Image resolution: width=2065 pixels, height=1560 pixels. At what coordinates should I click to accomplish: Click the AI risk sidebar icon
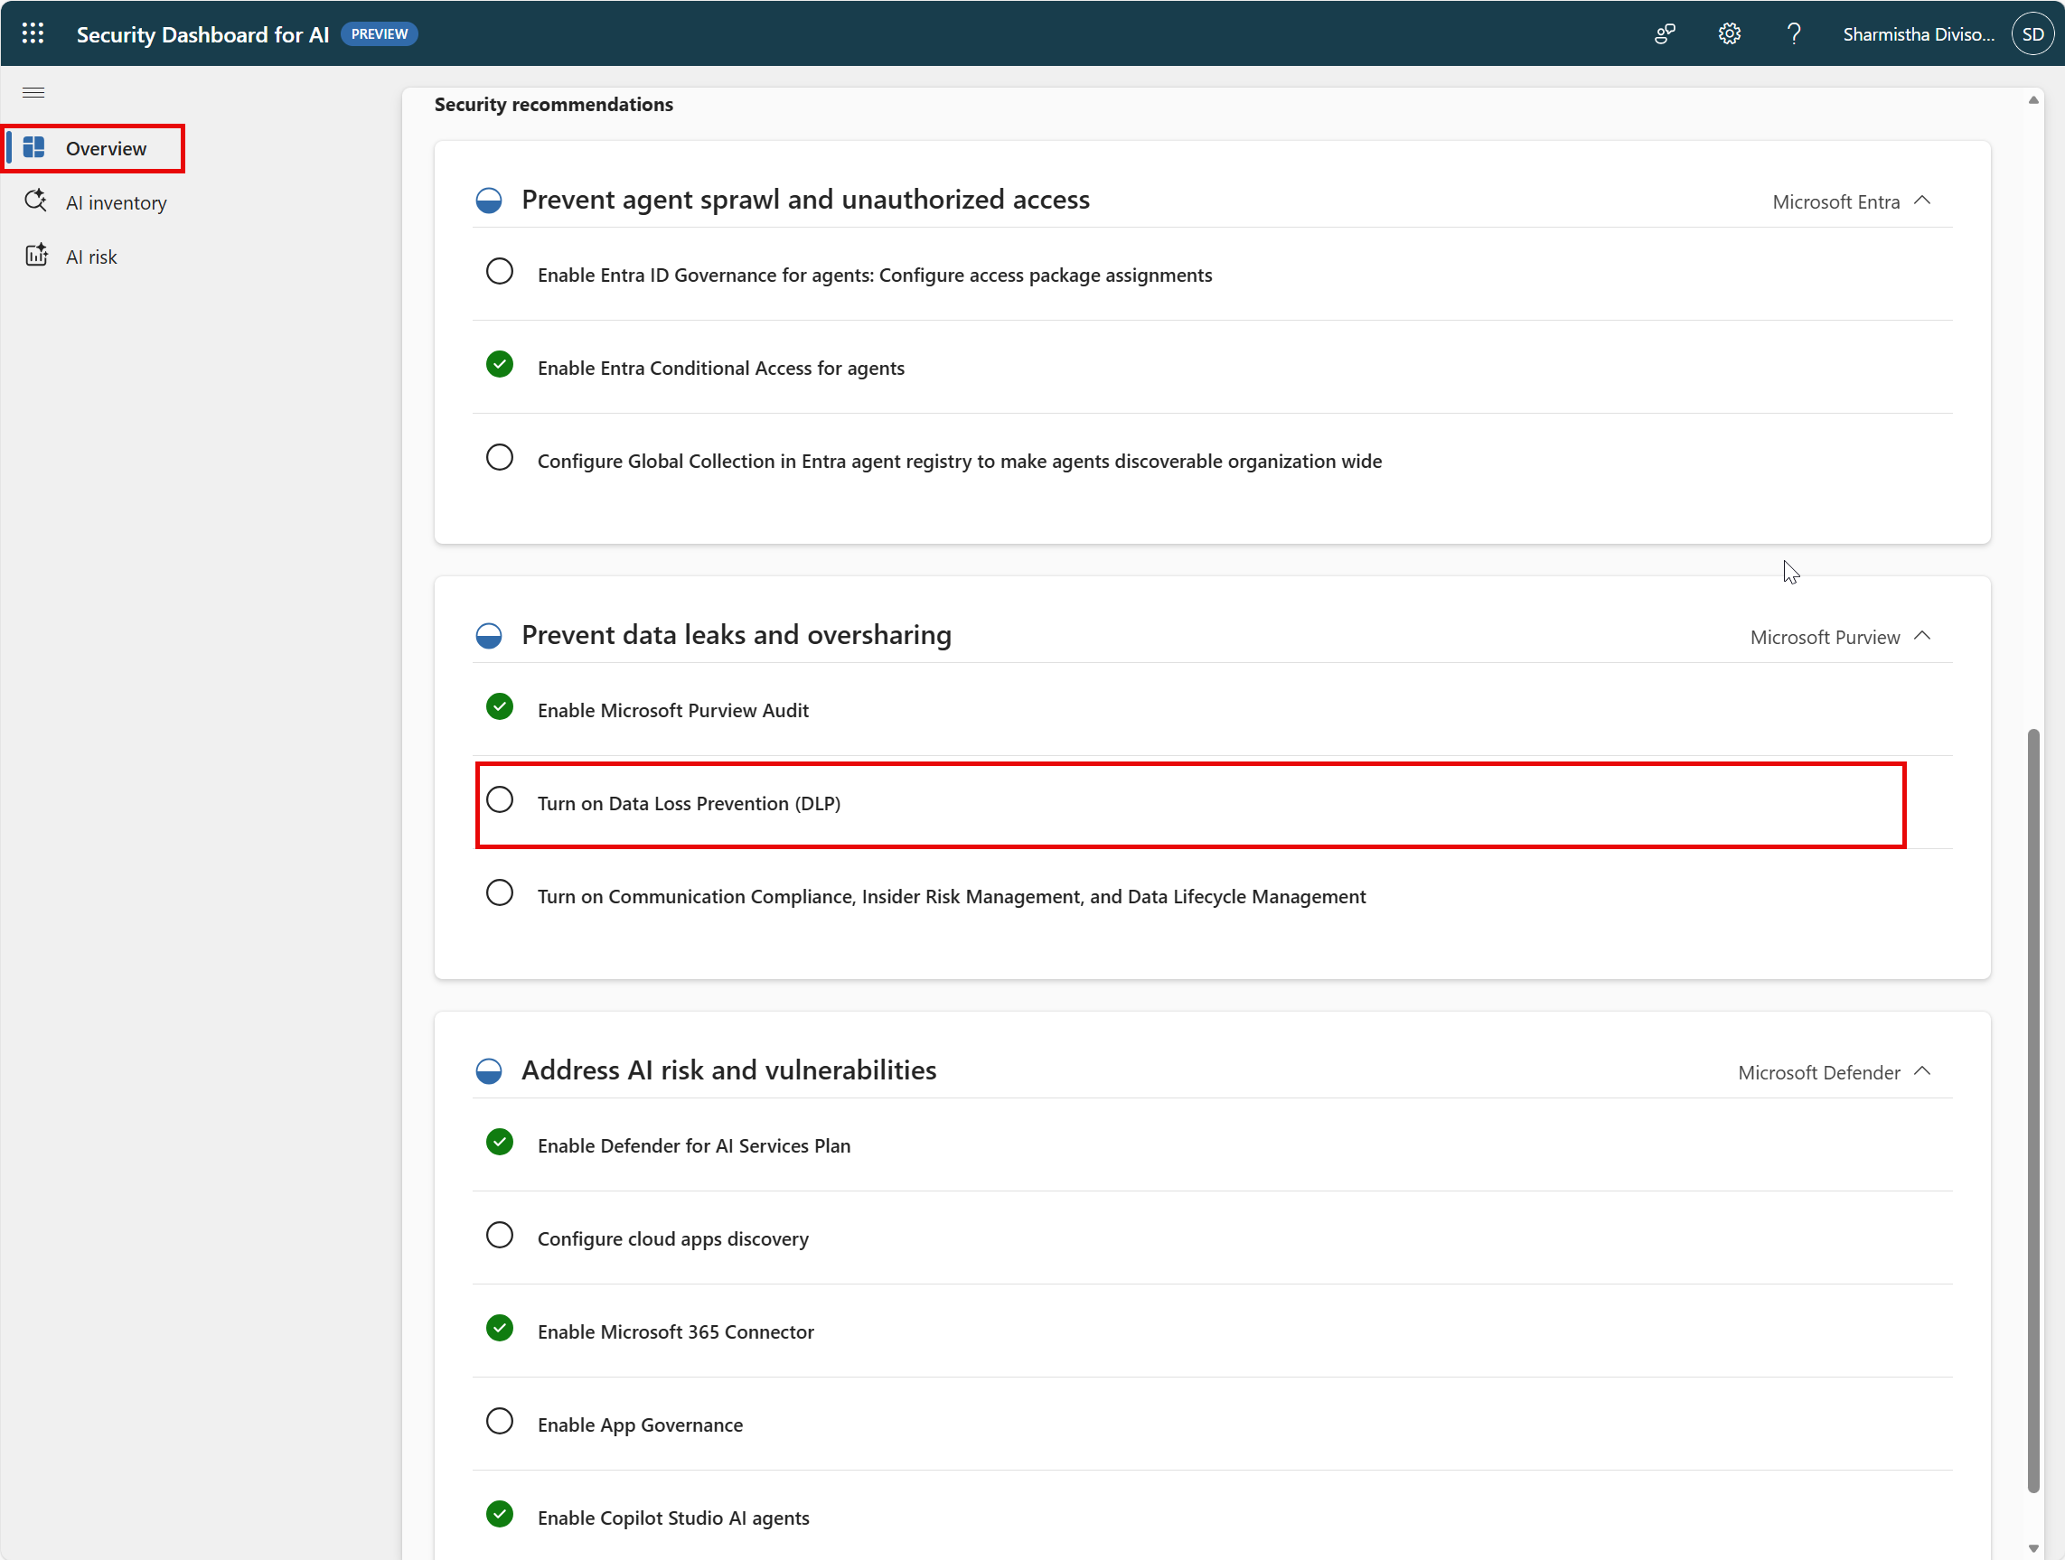(x=35, y=256)
